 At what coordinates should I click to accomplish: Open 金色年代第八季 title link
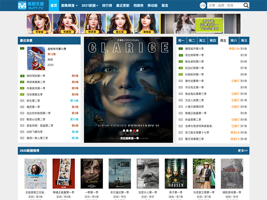point(57,49)
